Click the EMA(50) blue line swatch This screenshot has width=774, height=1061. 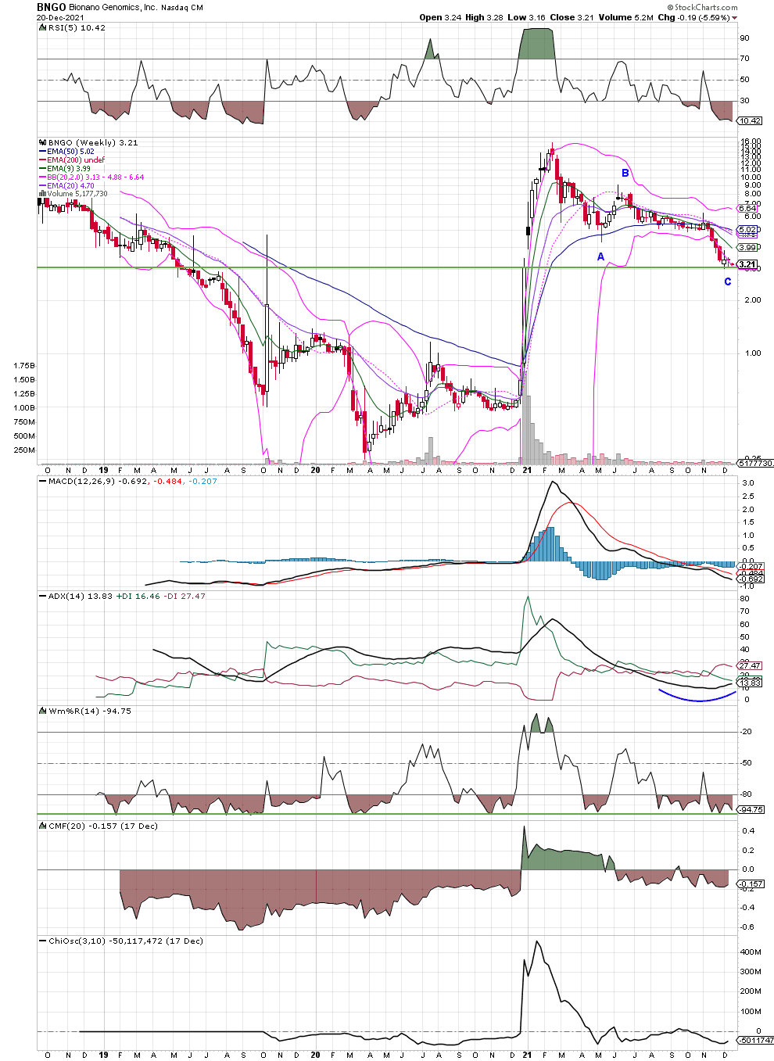tap(43, 152)
